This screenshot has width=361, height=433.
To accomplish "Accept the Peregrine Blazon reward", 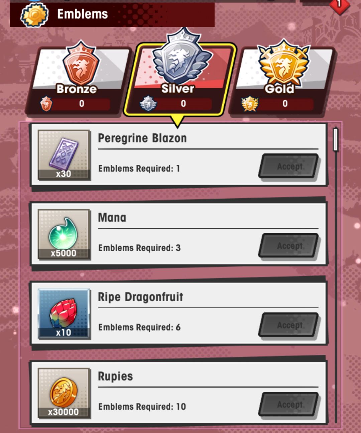I will 289,166.
